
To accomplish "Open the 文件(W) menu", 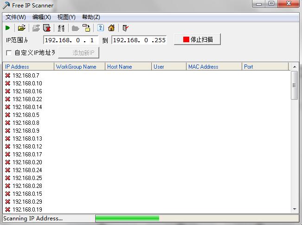I will (x=15, y=17).
